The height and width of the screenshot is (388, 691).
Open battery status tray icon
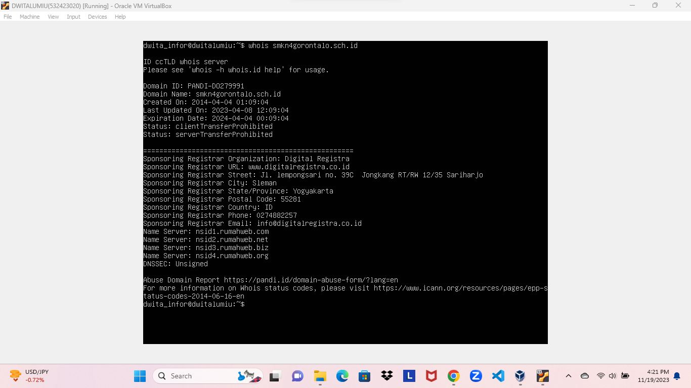625,376
